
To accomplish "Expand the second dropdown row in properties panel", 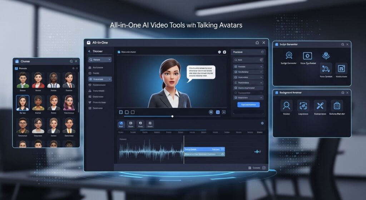I will click(248, 72).
